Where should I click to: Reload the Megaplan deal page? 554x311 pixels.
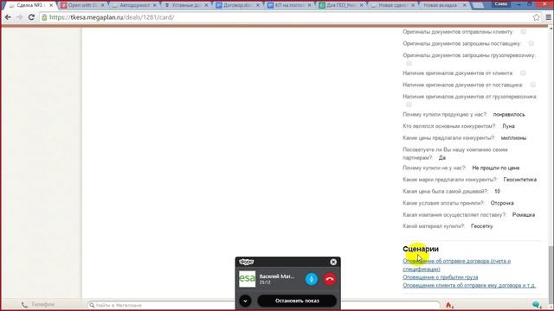[31, 17]
